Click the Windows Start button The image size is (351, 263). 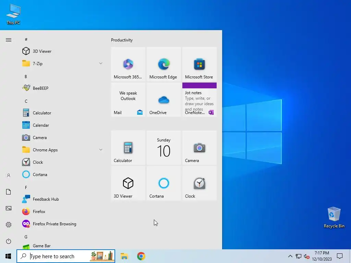8,256
